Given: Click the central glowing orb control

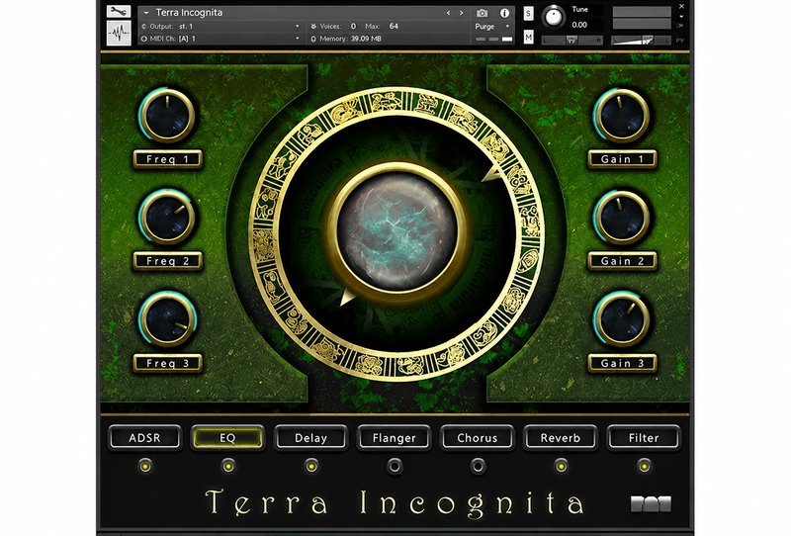Looking at the screenshot, I should coord(397,232).
